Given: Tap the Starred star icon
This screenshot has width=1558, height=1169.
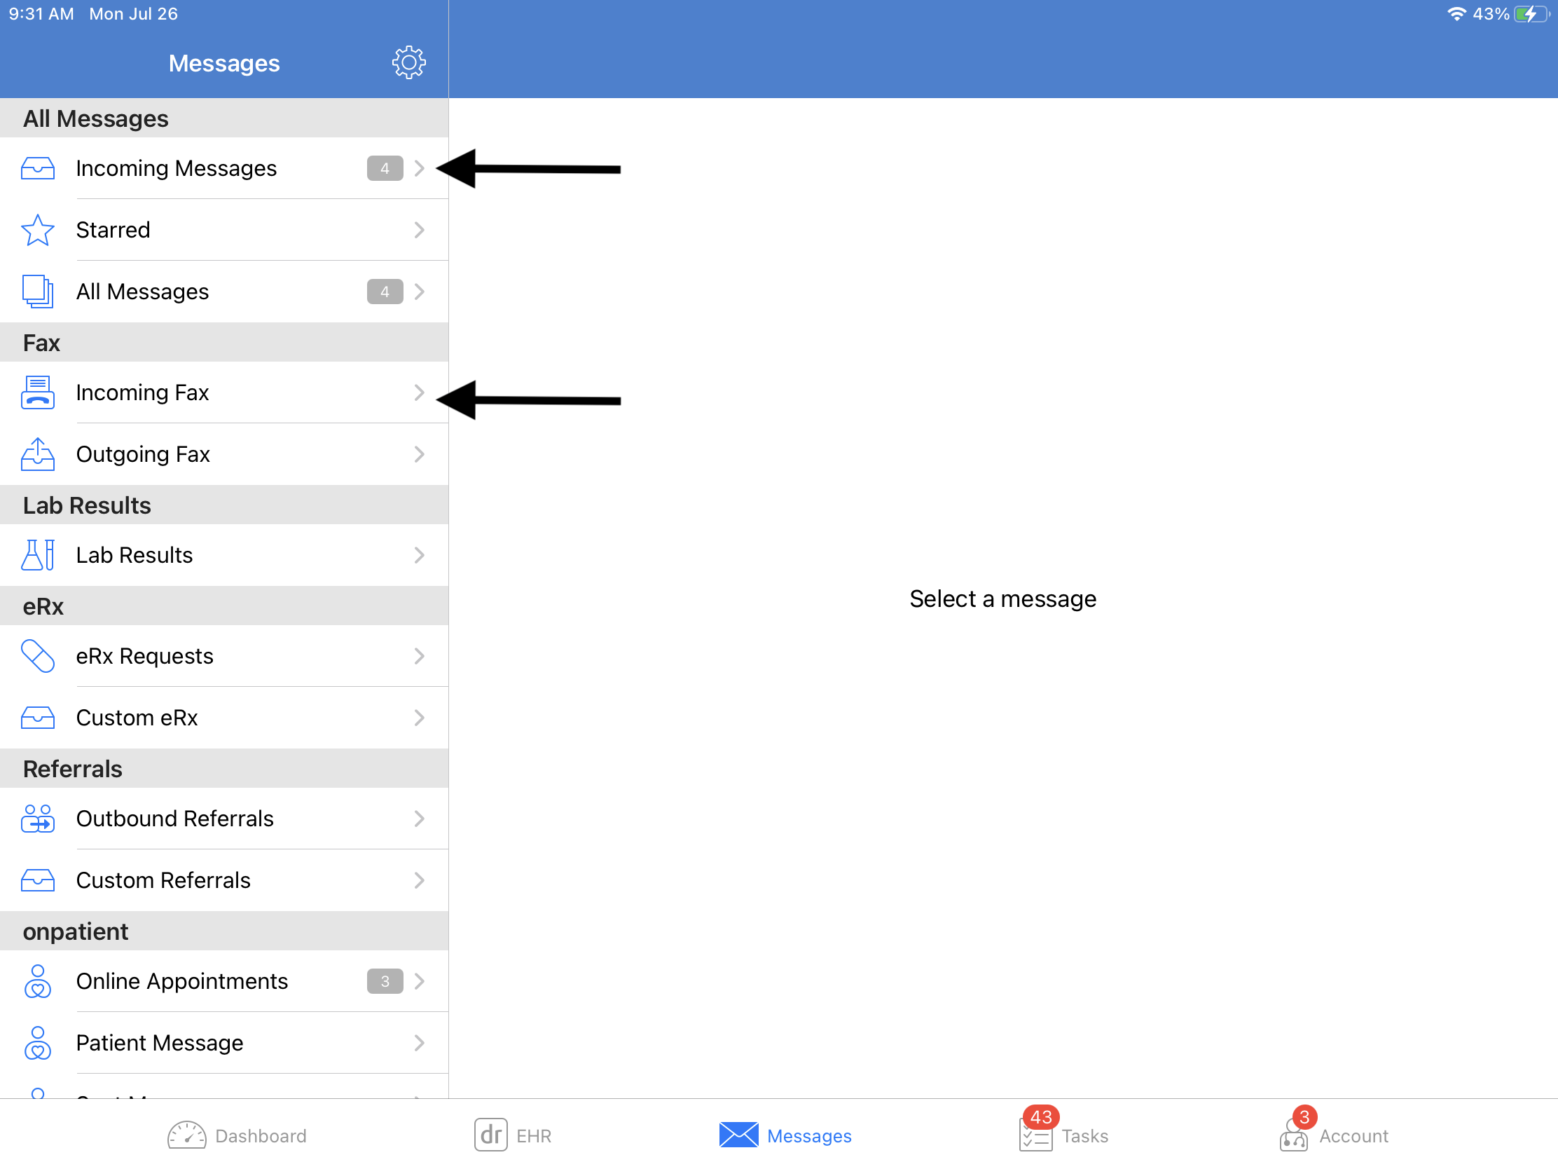Looking at the screenshot, I should [38, 230].
